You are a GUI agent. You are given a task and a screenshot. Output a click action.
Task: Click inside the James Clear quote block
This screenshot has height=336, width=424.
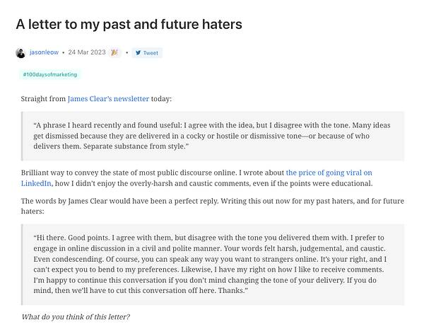[212, 135]
